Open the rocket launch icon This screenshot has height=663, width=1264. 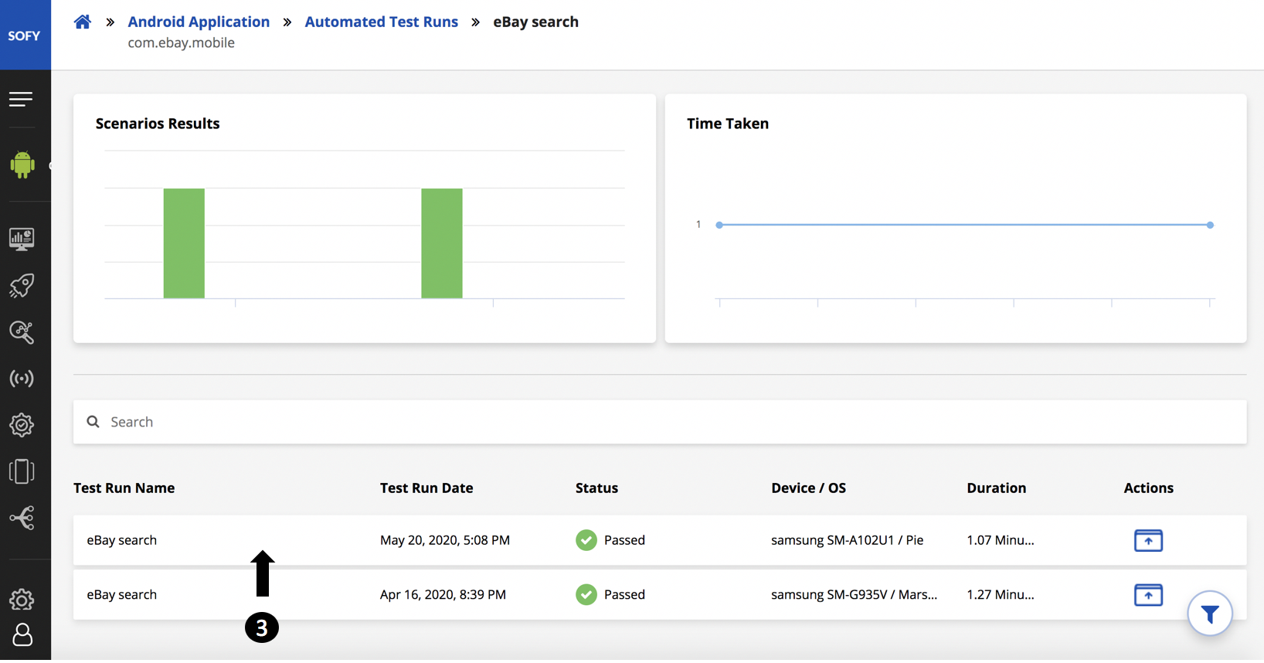(22, 286)
